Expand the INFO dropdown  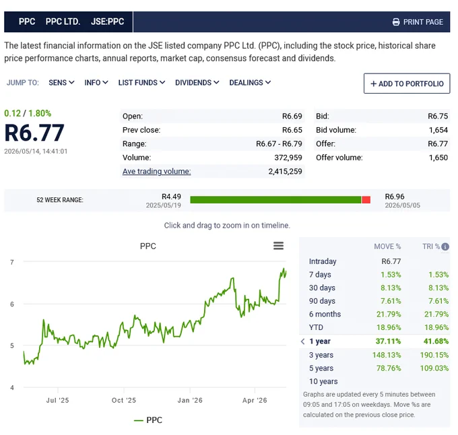[x=96, y=83]
